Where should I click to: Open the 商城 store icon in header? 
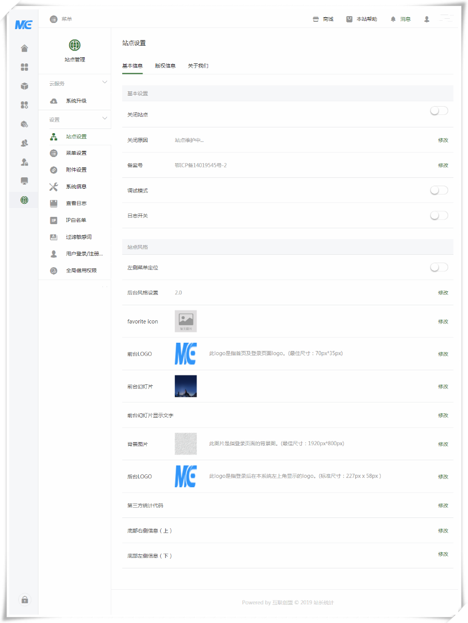click(316, 19)
